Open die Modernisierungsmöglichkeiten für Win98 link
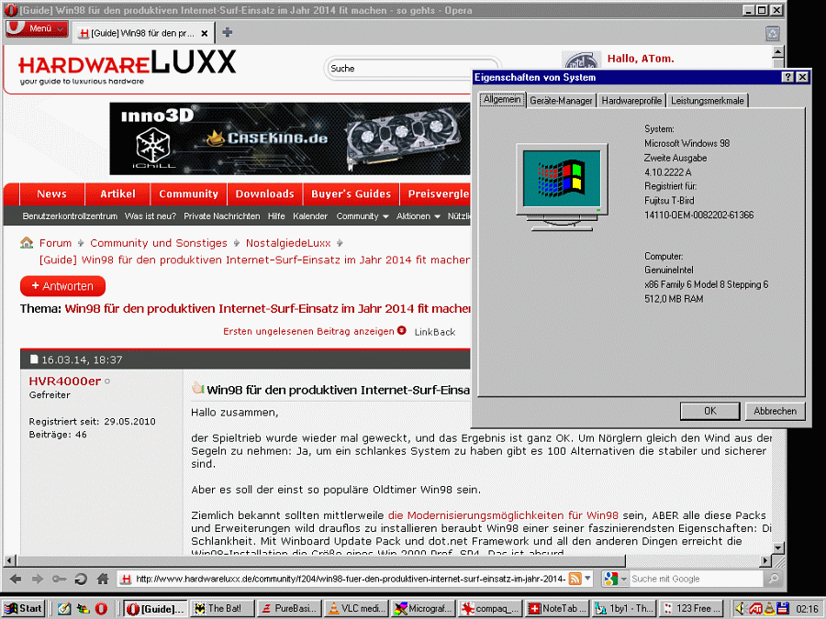826x619 pixels. click(x=503, y=515)
